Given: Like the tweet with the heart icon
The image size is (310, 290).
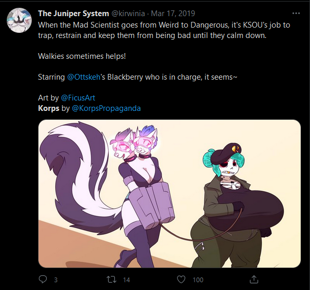Looking at the screenshot, I should click(x=181, y=280).
